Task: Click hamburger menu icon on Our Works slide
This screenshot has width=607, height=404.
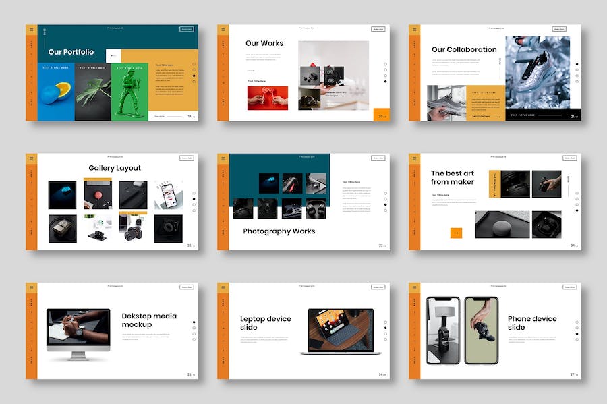Action: pos(223,30)
